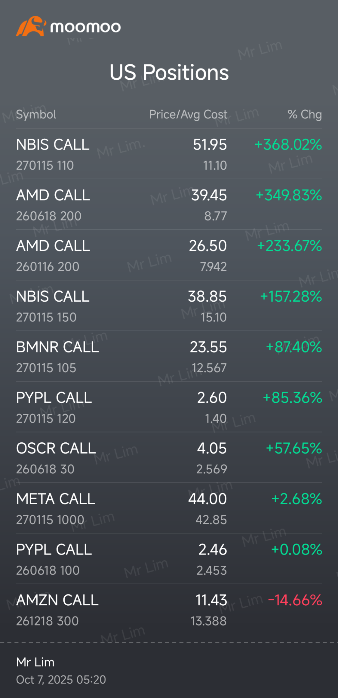This screenshot has width=338, height=698.
Task: Open the AMD CALL 260116 200 position
Action: [53, 255]
